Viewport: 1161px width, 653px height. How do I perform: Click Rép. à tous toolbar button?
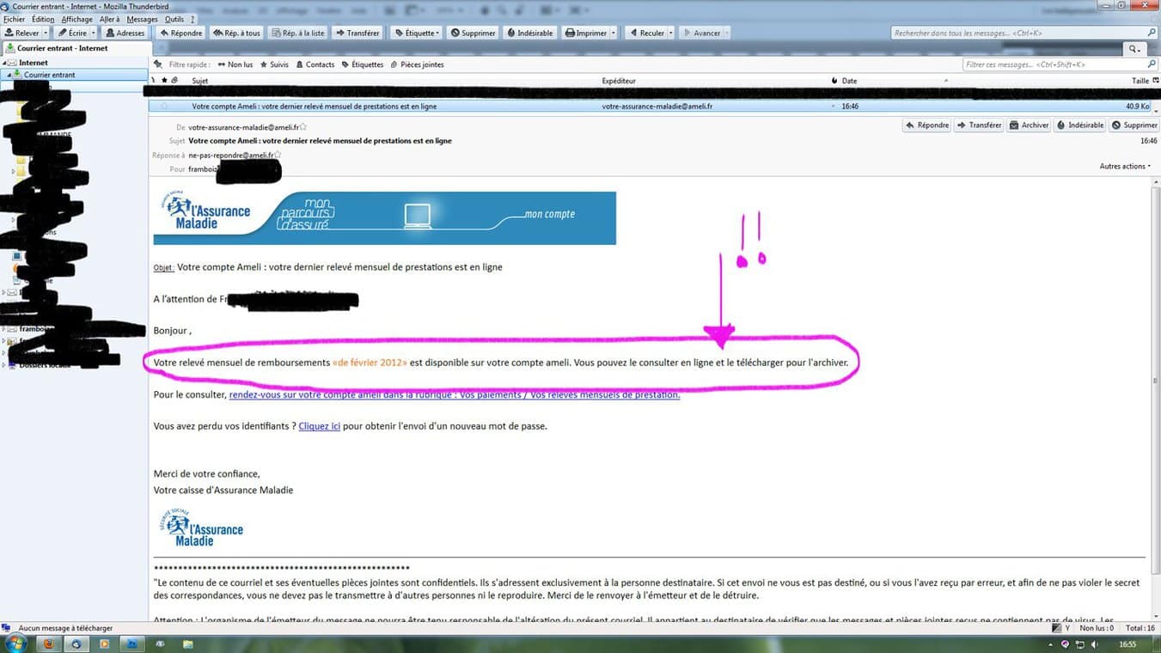pyautogui.click(x=236, y=33)
